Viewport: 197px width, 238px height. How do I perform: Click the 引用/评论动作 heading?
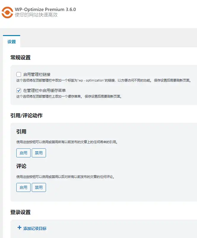(x=26, y=115)
